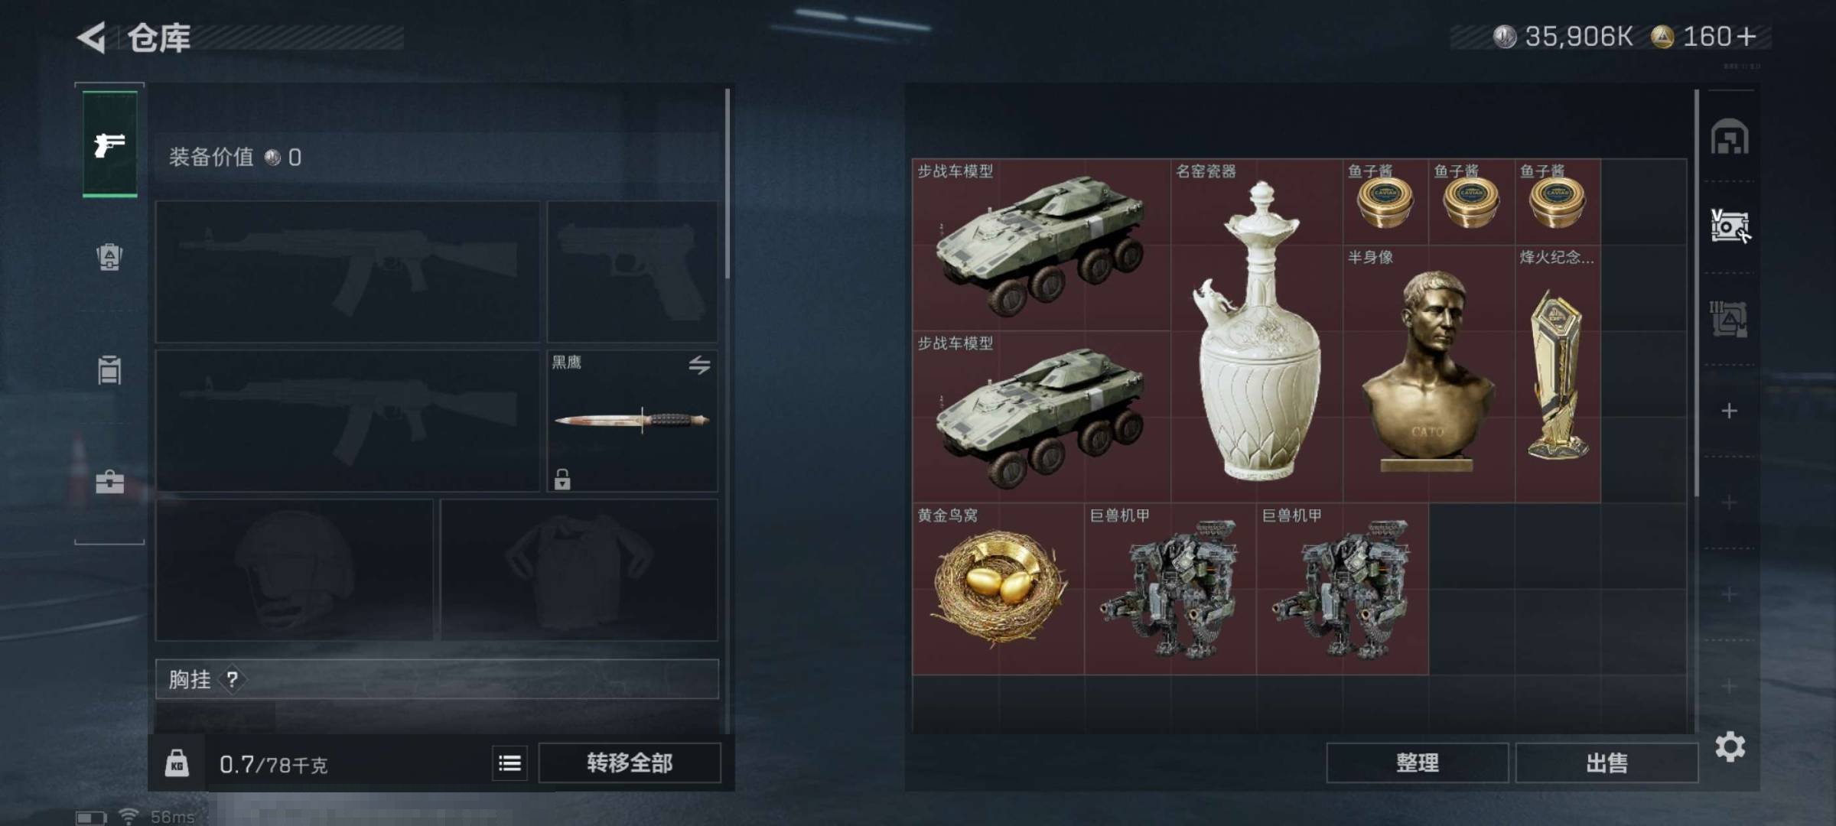
Task: Open the backpack category in left sidebar
Action: tap(109, 257)
